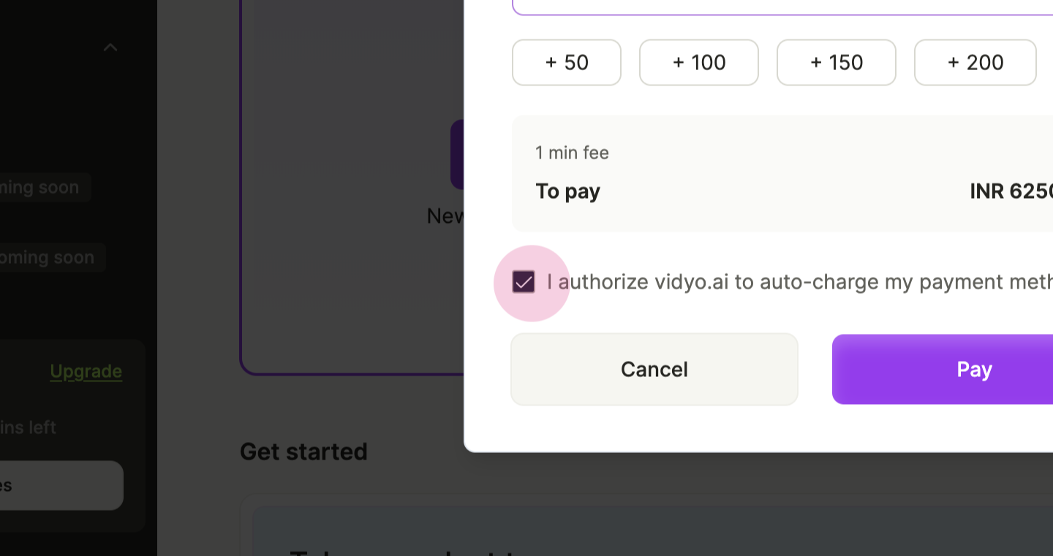Select the + 100 quick-add option

coord(699,63)
